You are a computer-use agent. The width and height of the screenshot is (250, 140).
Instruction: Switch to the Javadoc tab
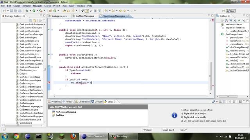pyautogui.click(x=68, y=101)
